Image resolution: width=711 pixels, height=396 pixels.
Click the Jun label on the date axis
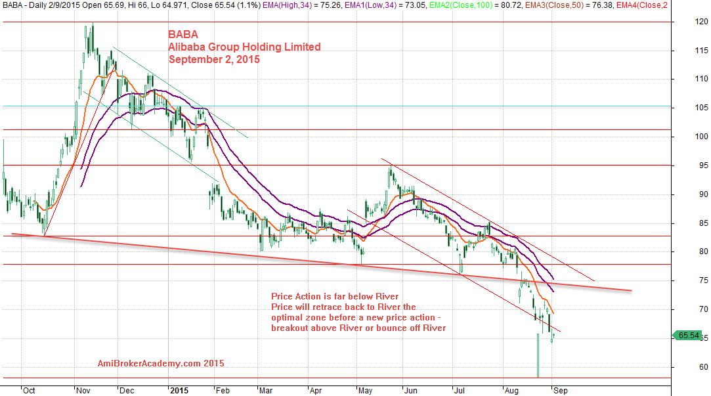point(410,391)
